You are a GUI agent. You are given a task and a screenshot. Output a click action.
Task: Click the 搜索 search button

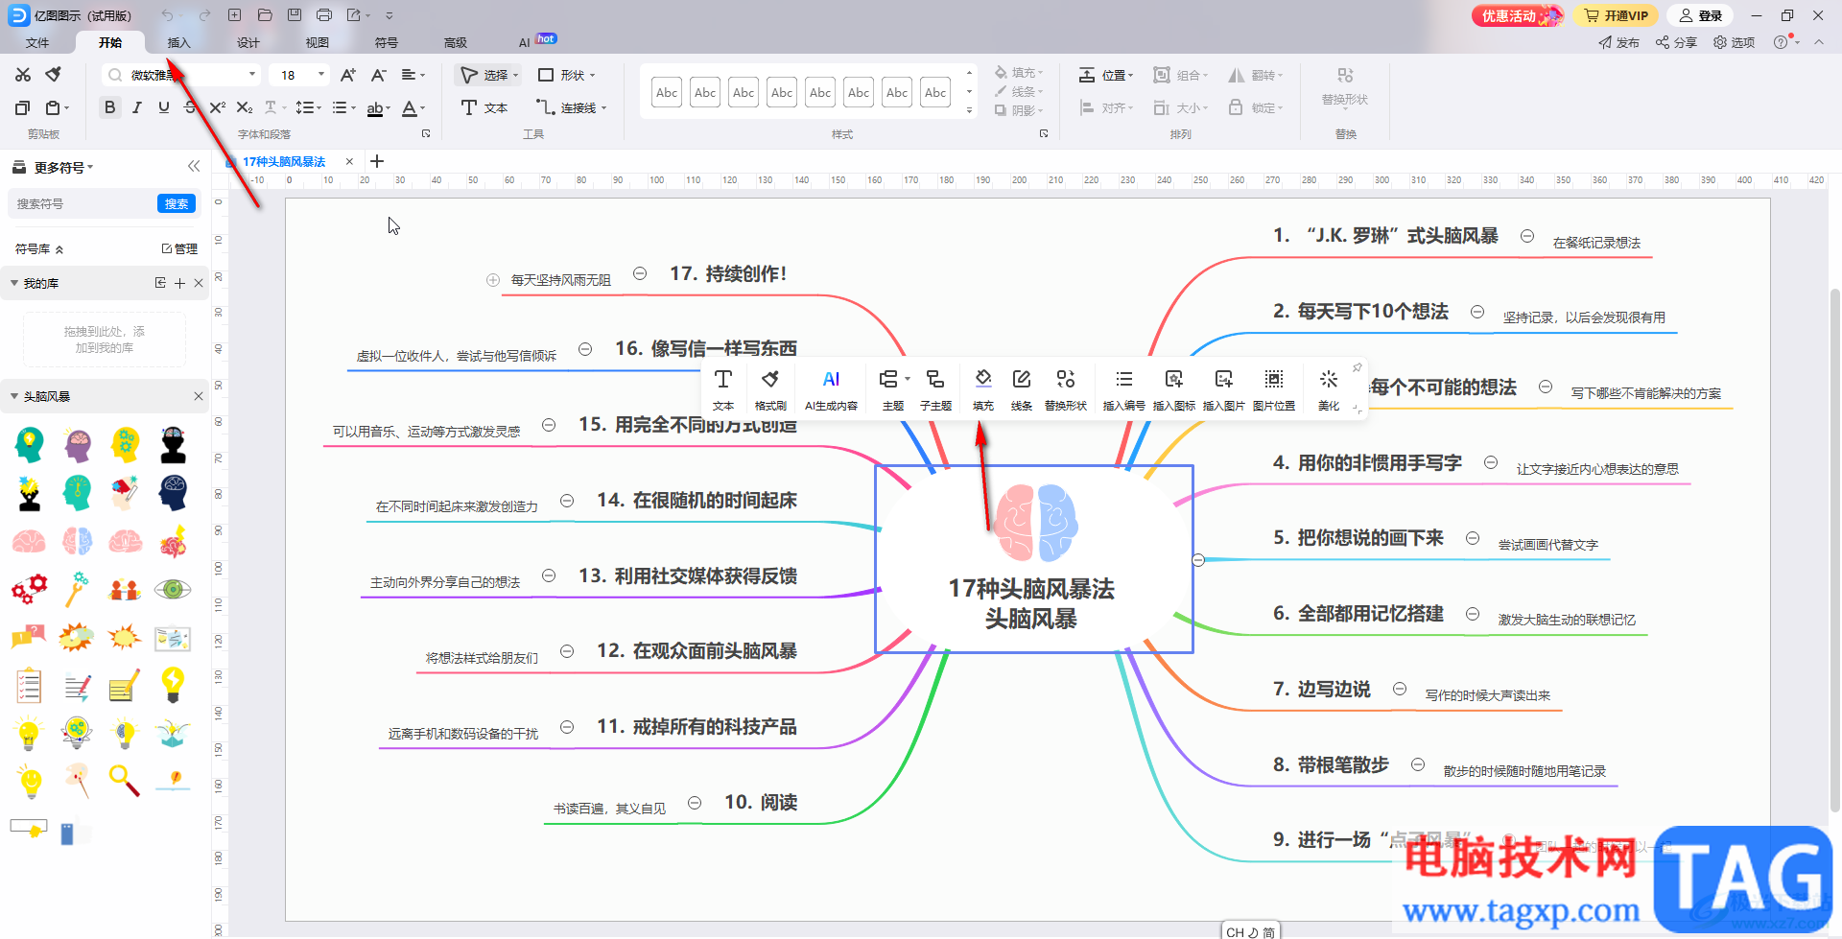pyautogui.click(x=177, y=203)
